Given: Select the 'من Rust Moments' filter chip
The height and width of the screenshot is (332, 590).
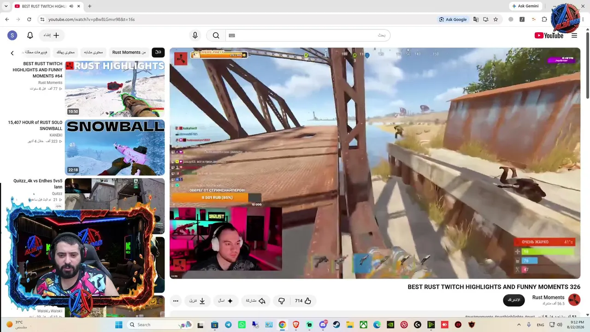Looking at the screenshot, I should (x=129, y=53).
